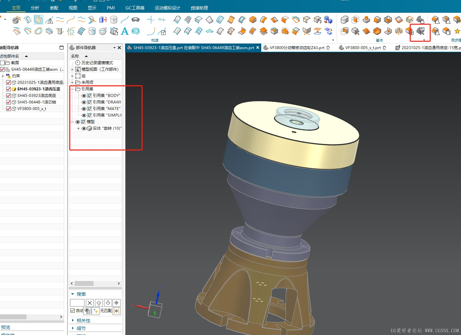Image resolution: width=461 pixels, height=335 pixels.
Task: Click the part navigator search input field
Action: (77, 303)
